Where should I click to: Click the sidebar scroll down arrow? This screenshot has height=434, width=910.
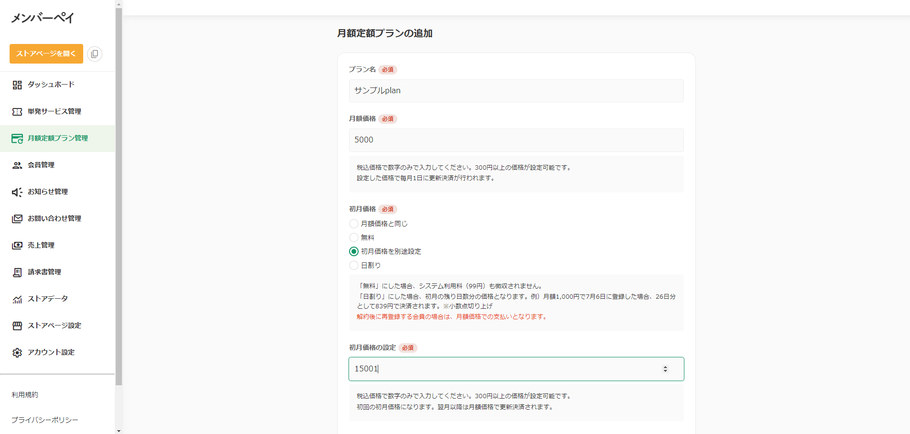point(119,431)
